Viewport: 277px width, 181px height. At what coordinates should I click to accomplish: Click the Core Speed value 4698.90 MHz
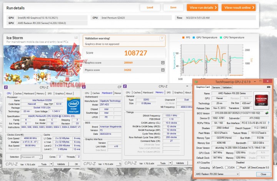30,138
